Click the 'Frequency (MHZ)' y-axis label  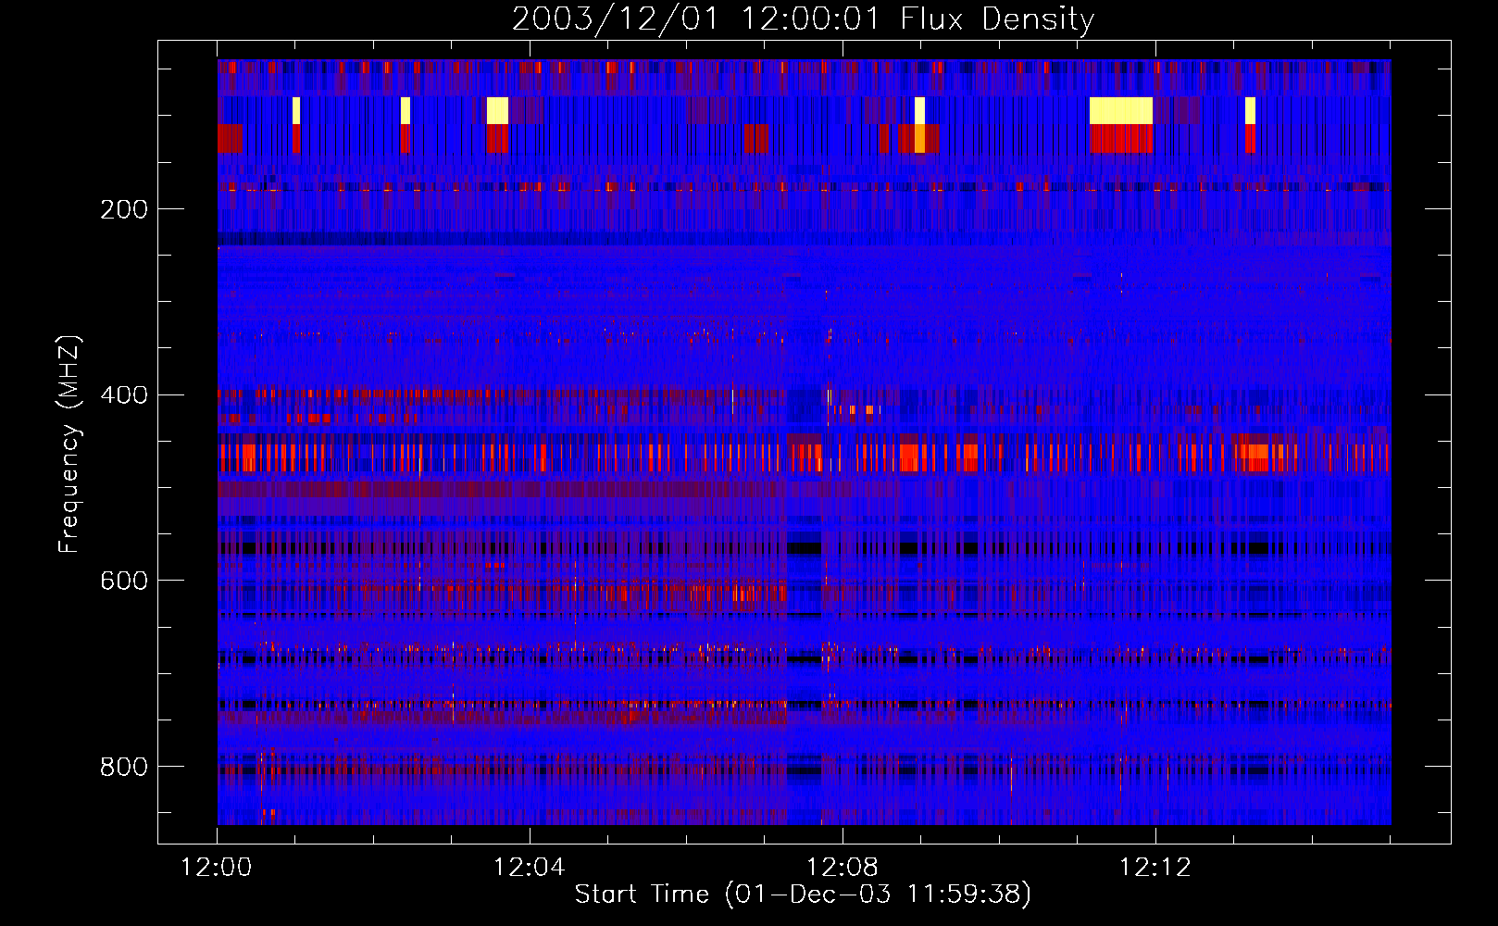pyautogui.click(x=69, y=444)
